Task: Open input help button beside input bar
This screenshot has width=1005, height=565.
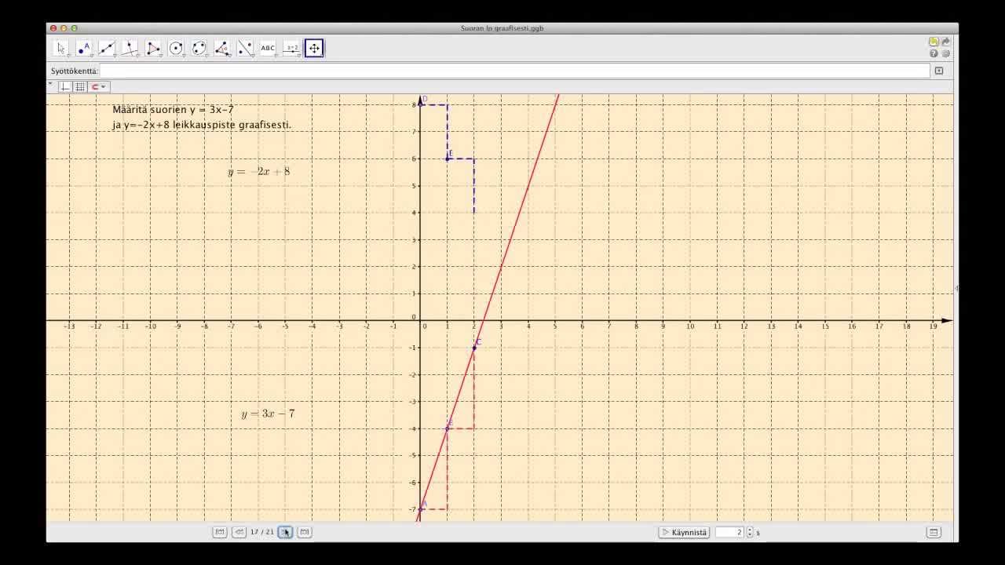Action: pos(939,71)
